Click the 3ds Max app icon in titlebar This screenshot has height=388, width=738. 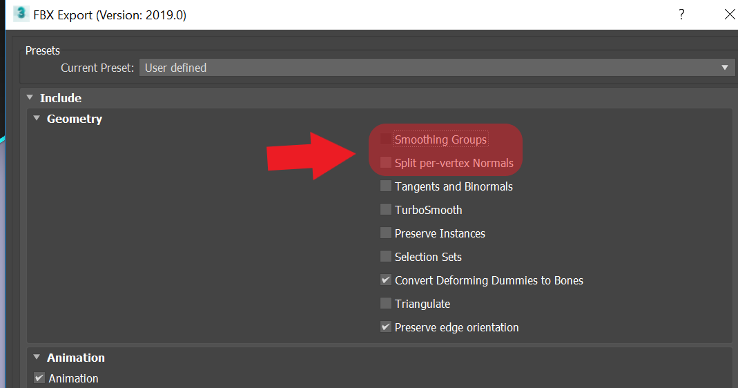point(21,14)
